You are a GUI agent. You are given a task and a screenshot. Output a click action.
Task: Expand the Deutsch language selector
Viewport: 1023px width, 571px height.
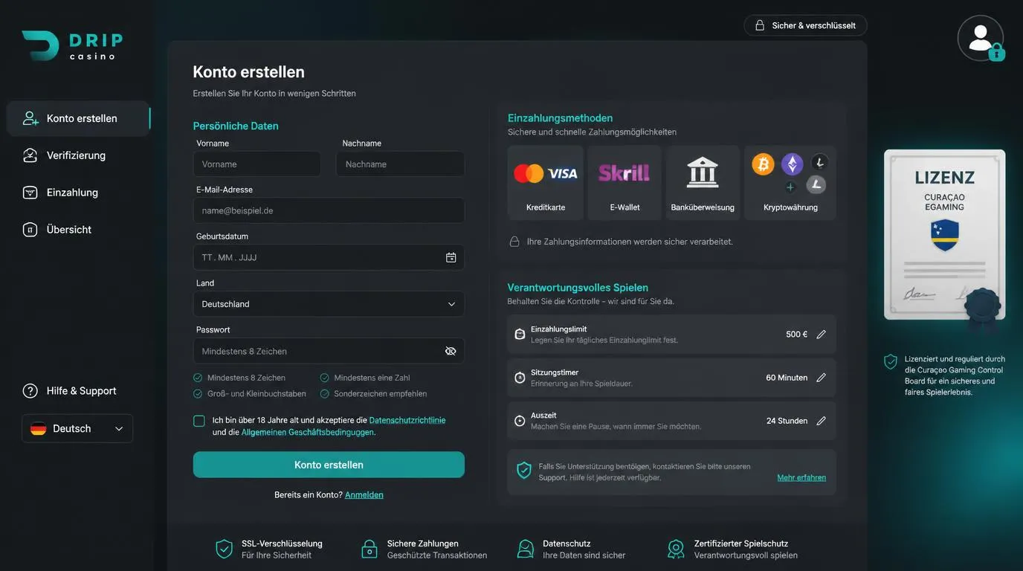(77, 428)
